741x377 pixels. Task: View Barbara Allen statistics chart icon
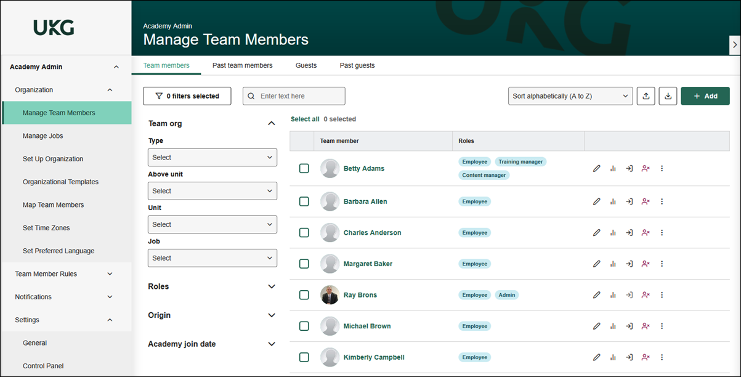coord(613,201)
